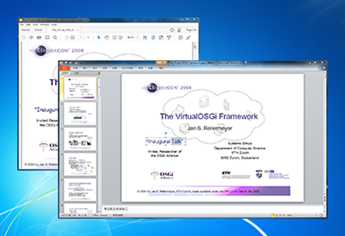345x236 pixels.
Task: Open the Window menu in Acrobat Reader
Action: click(45, 25)
